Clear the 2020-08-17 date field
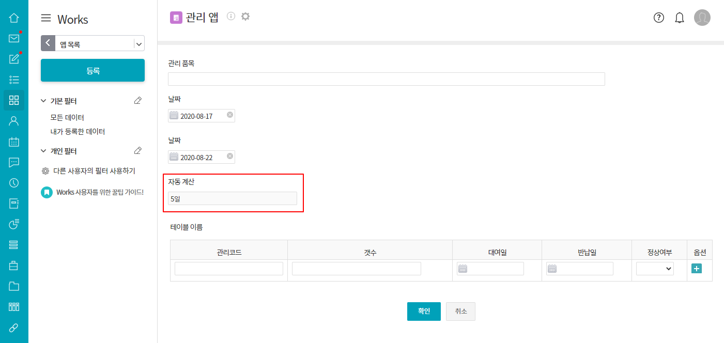Screen dimensions: 724x343 tap(230, 115)
